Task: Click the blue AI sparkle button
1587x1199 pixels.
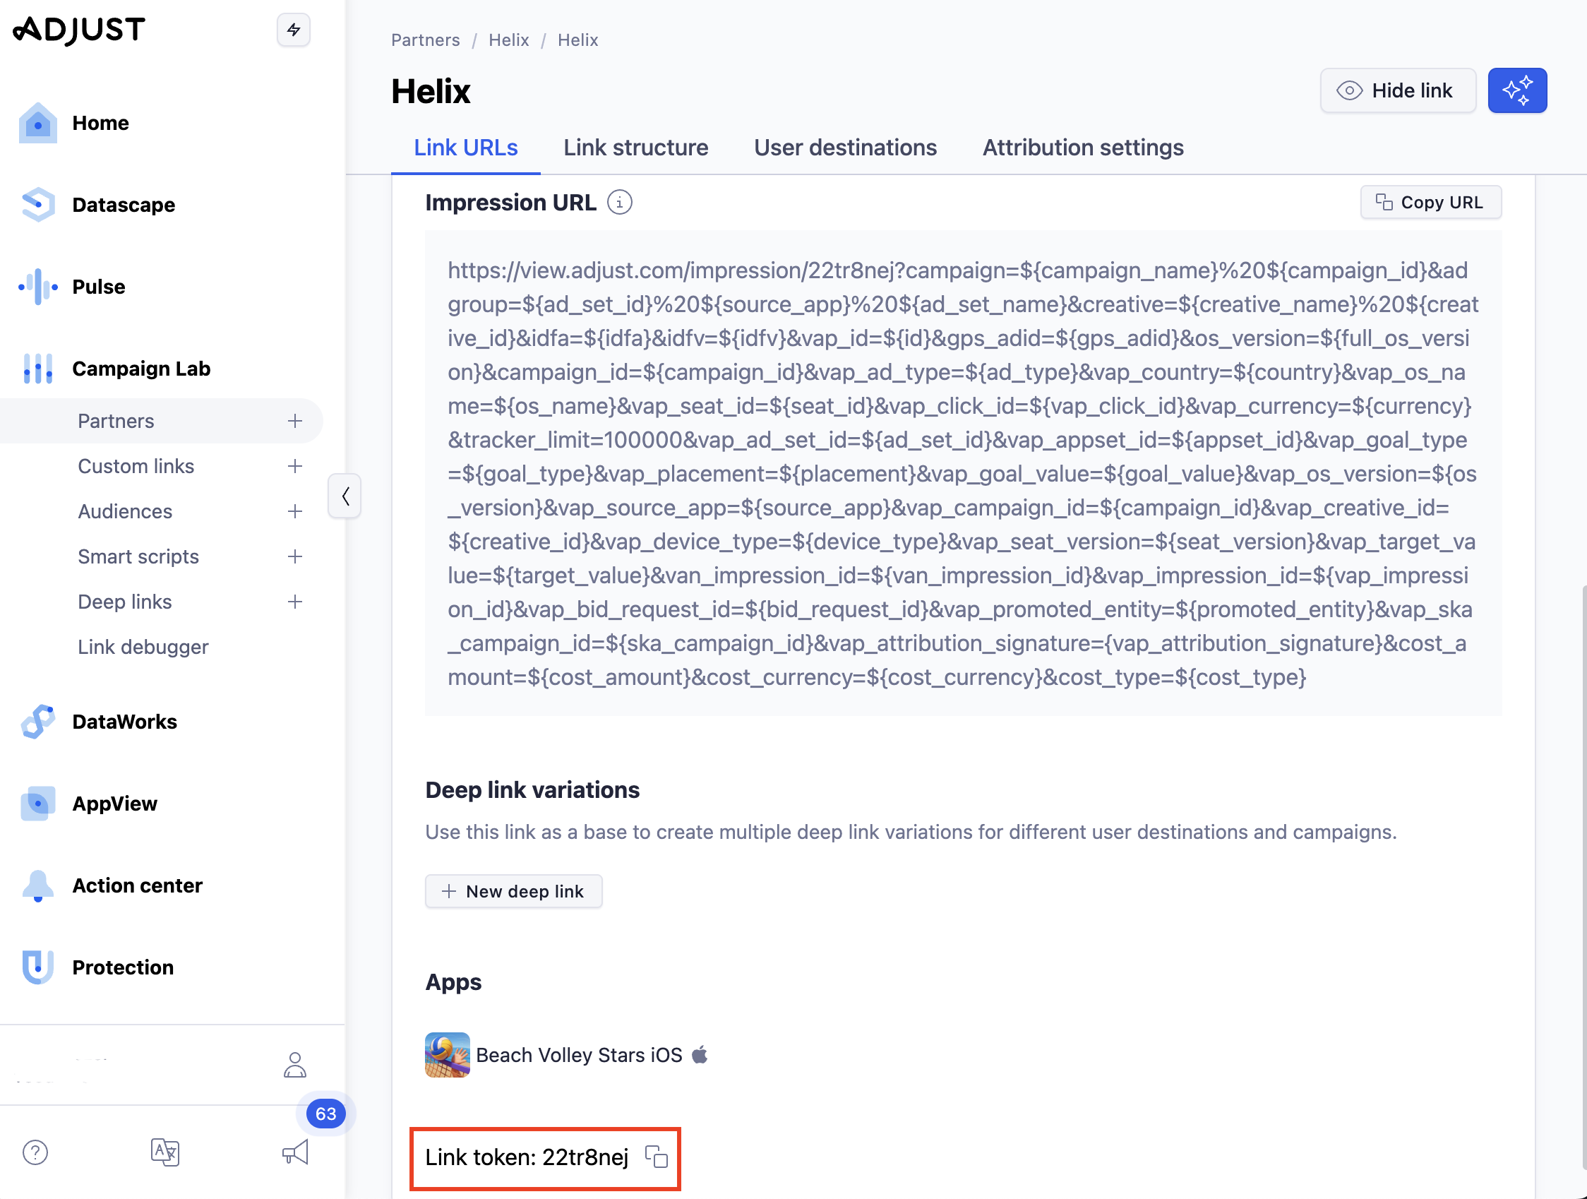Action: pos(1516,90)
